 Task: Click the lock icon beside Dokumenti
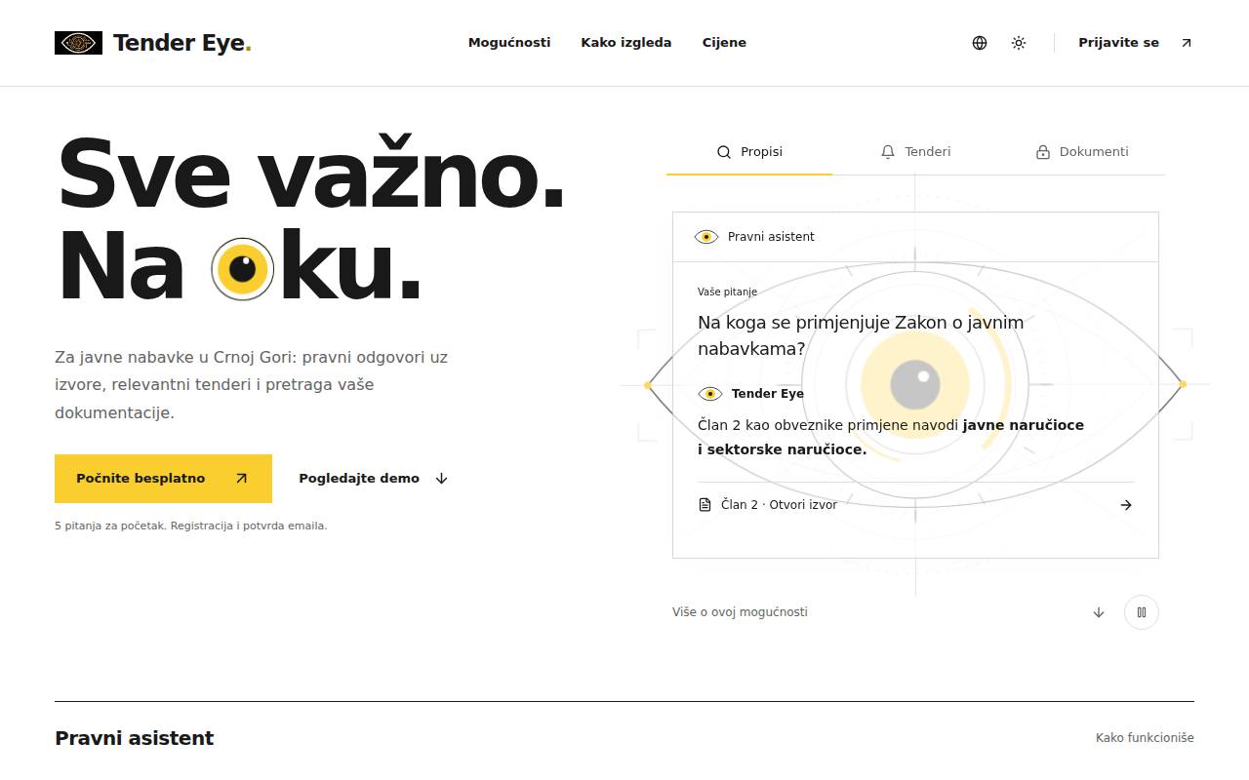click(1043, 152)
